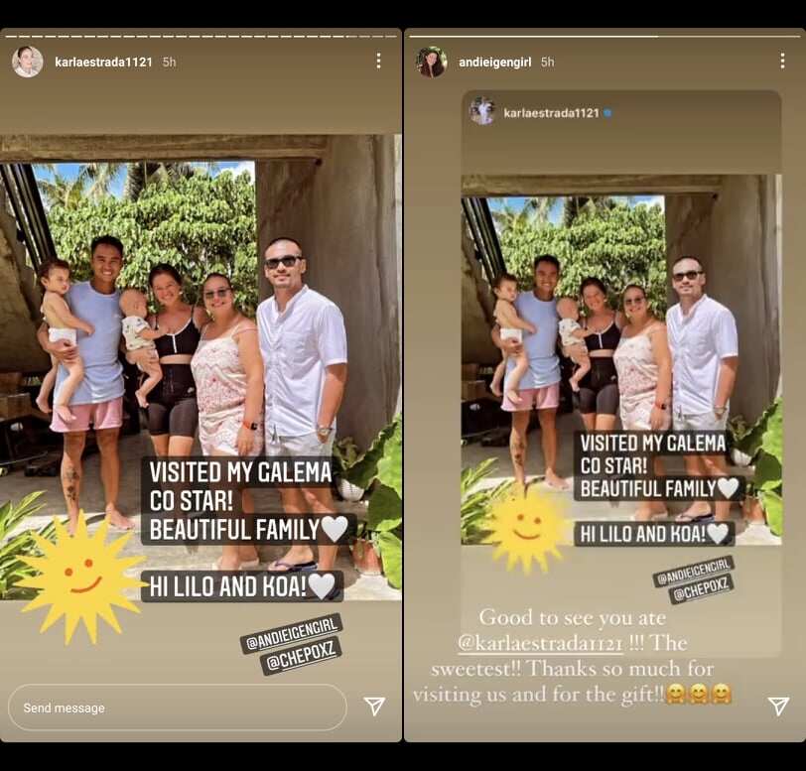Image resolution: width=806 pixels, height=771 pixels.
Task: Tap verified badge next to reshared karlaestrada1121
Action: 607,112
